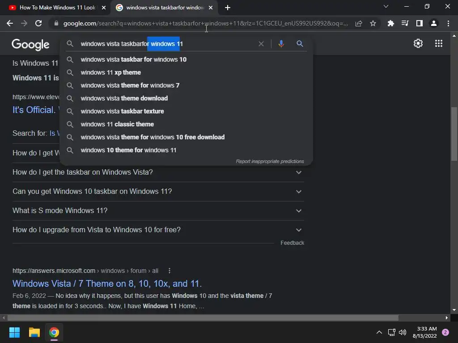Open the clock and date 3:33 AM
The image size is (458, 343).
tap(425, 332)
